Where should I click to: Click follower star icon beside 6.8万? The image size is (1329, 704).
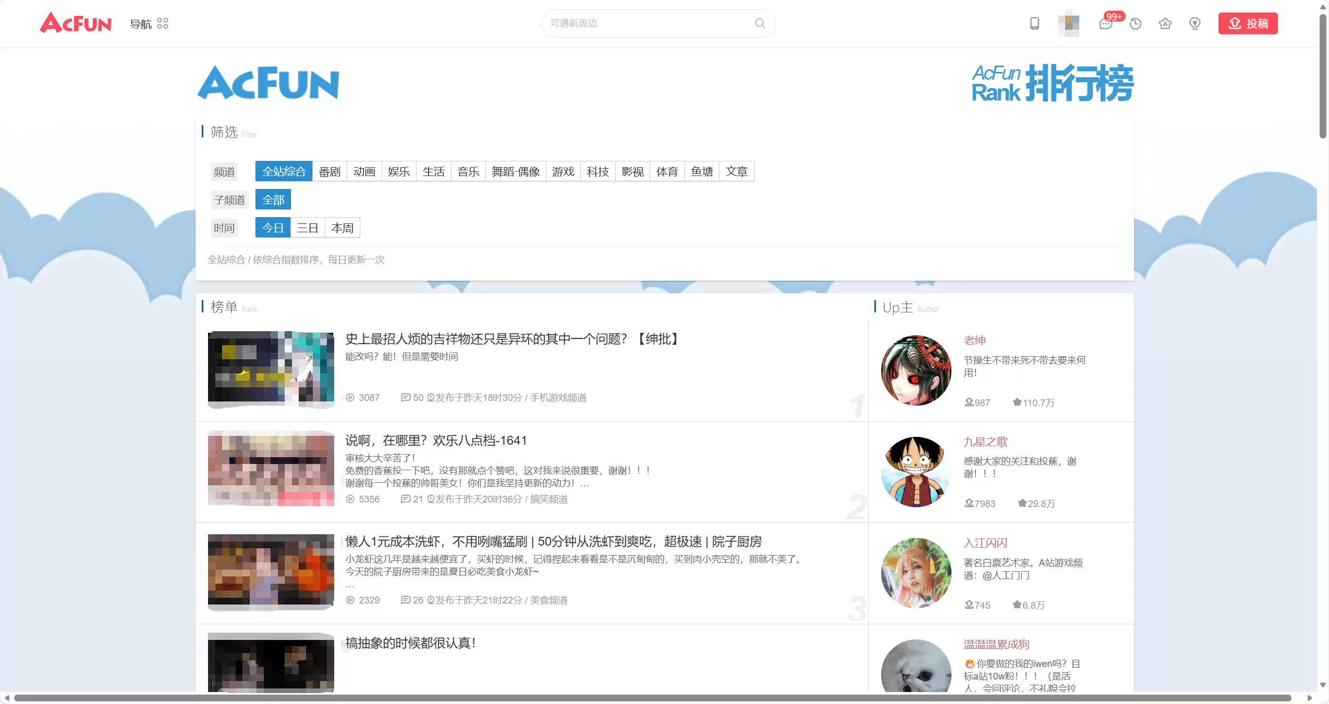coord(1017,605)
